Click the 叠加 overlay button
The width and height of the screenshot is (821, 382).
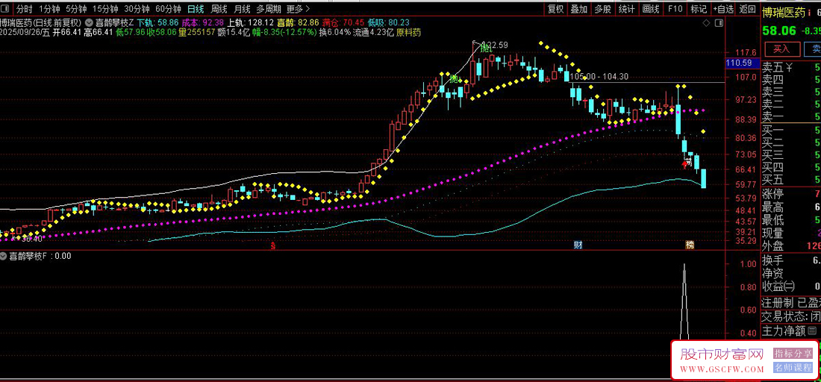click(x=578, y=9)
